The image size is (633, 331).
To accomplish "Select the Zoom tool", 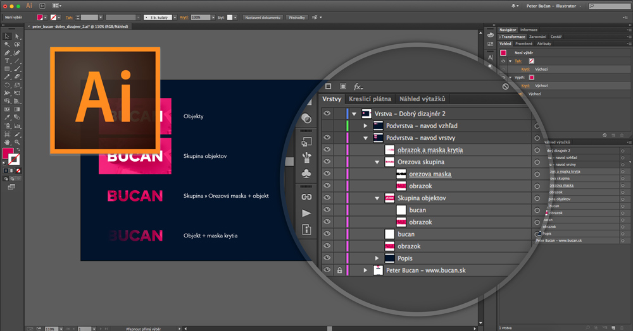I will [x=17, y=142].
